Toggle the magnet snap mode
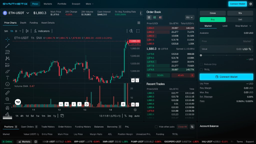Viewport: 256px width, 144px height. click(7, 108)
